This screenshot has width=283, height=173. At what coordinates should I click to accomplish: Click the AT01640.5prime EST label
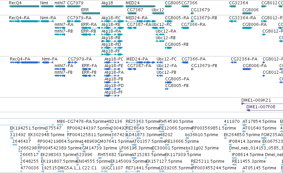259,128
